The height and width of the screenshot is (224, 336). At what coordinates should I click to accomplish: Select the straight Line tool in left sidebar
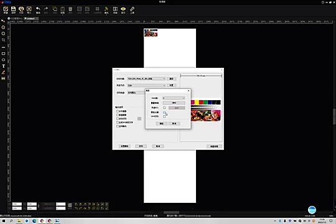click(x=3, y=47)
